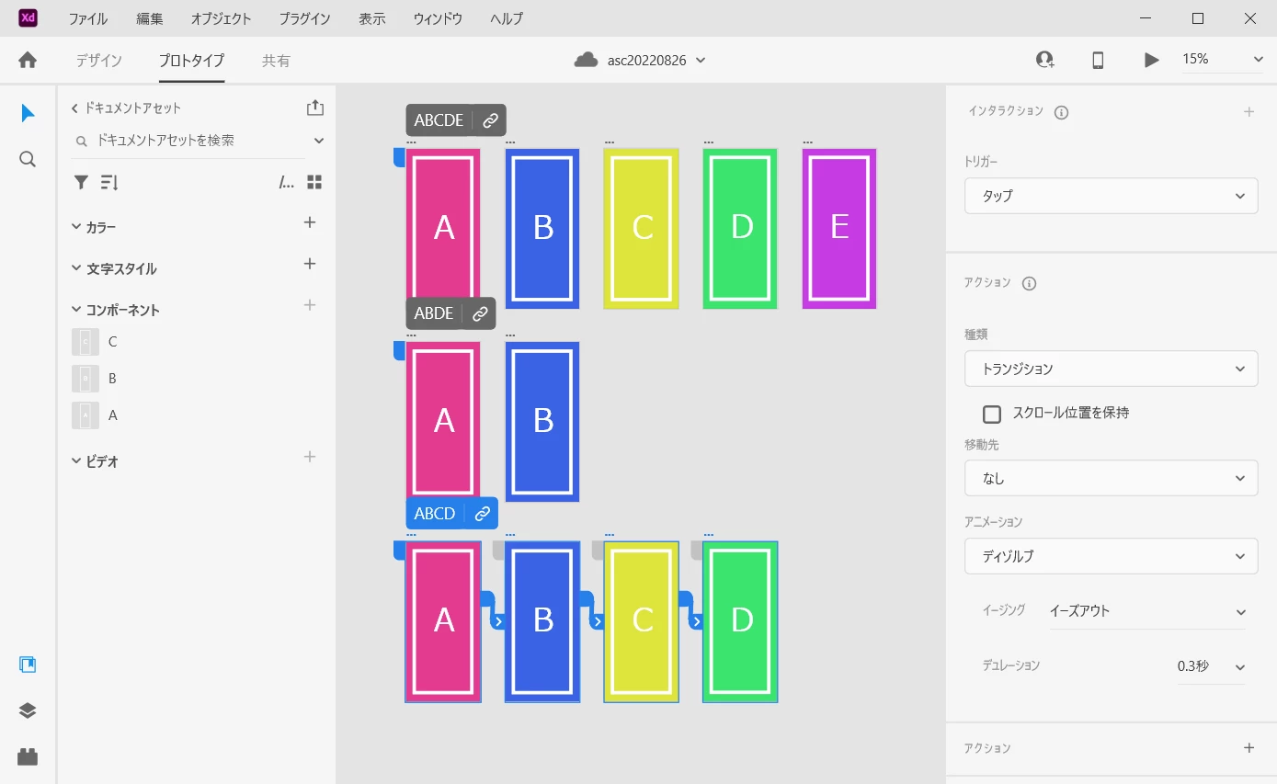Click connector arrow from C to D

pos(697,622)
